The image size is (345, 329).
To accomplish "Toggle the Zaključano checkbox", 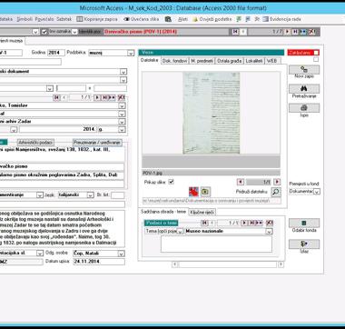I will [316, 53].
